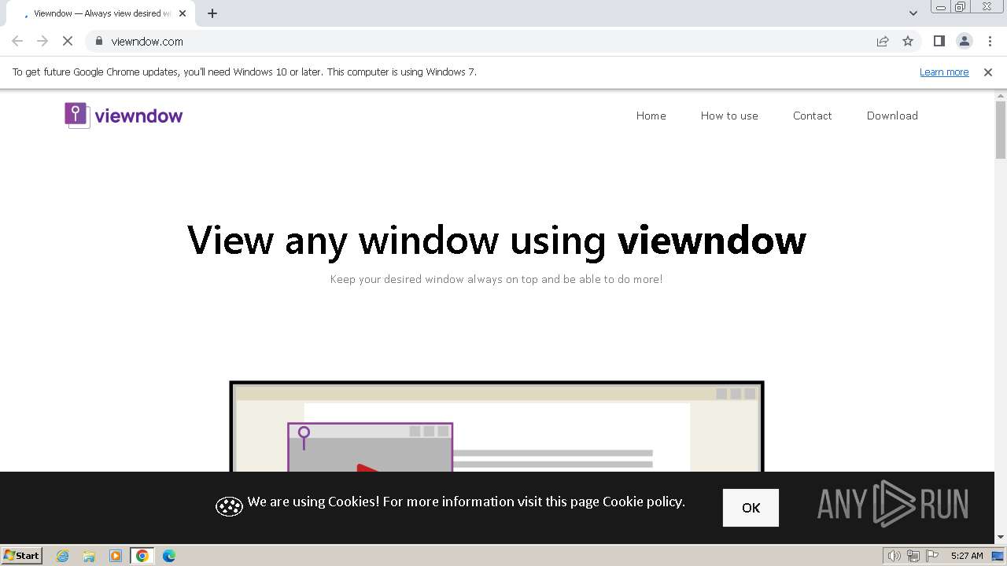The height and width of the screenshot is (566, 1007).
Task: Click the cookie icon in banner
Action: [229, 506]
